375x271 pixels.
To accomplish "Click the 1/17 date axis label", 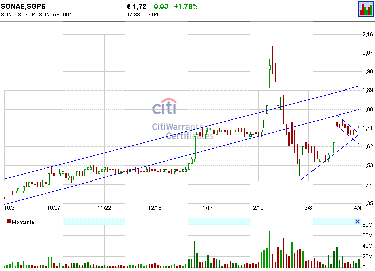I will coord(207,208).
